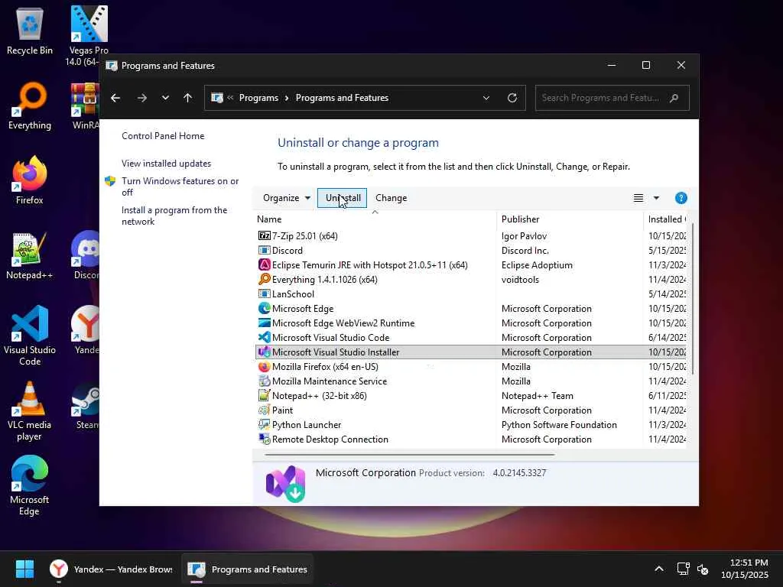Click the network tray icon
Image resolution: width=783 pixels, height=587 pixels.
(683, 569)
